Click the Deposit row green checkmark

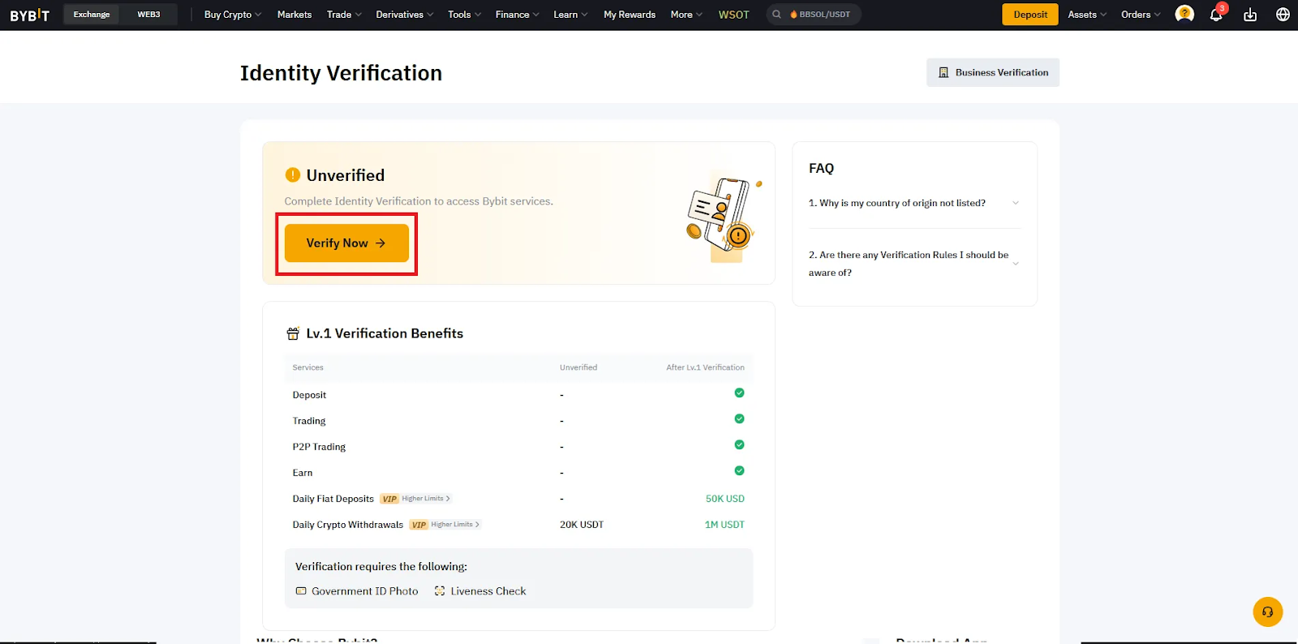click(x=739, y=393)
